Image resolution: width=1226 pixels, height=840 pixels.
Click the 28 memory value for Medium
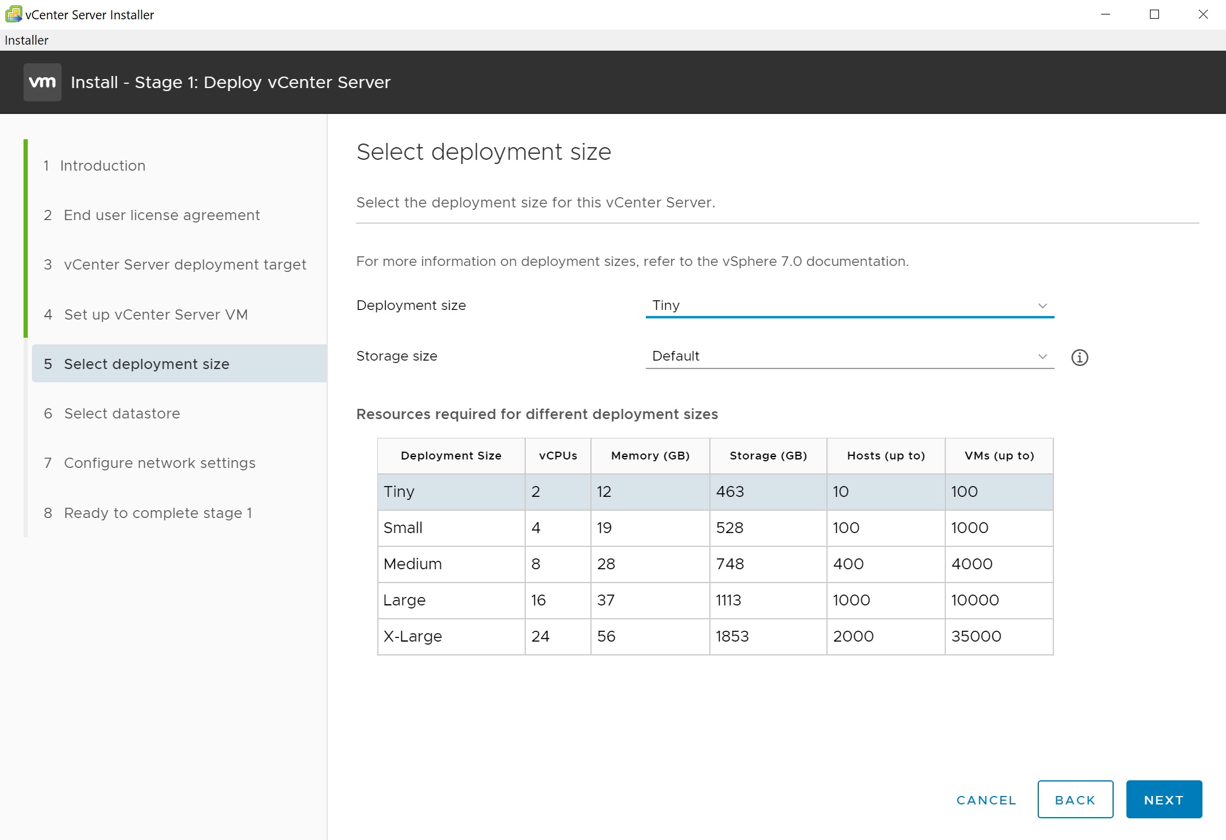(x=606, y=564)
